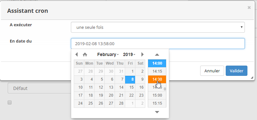257x120 pixels.
Task: Select February 21 in calendar
Action: tap(120, 95)
